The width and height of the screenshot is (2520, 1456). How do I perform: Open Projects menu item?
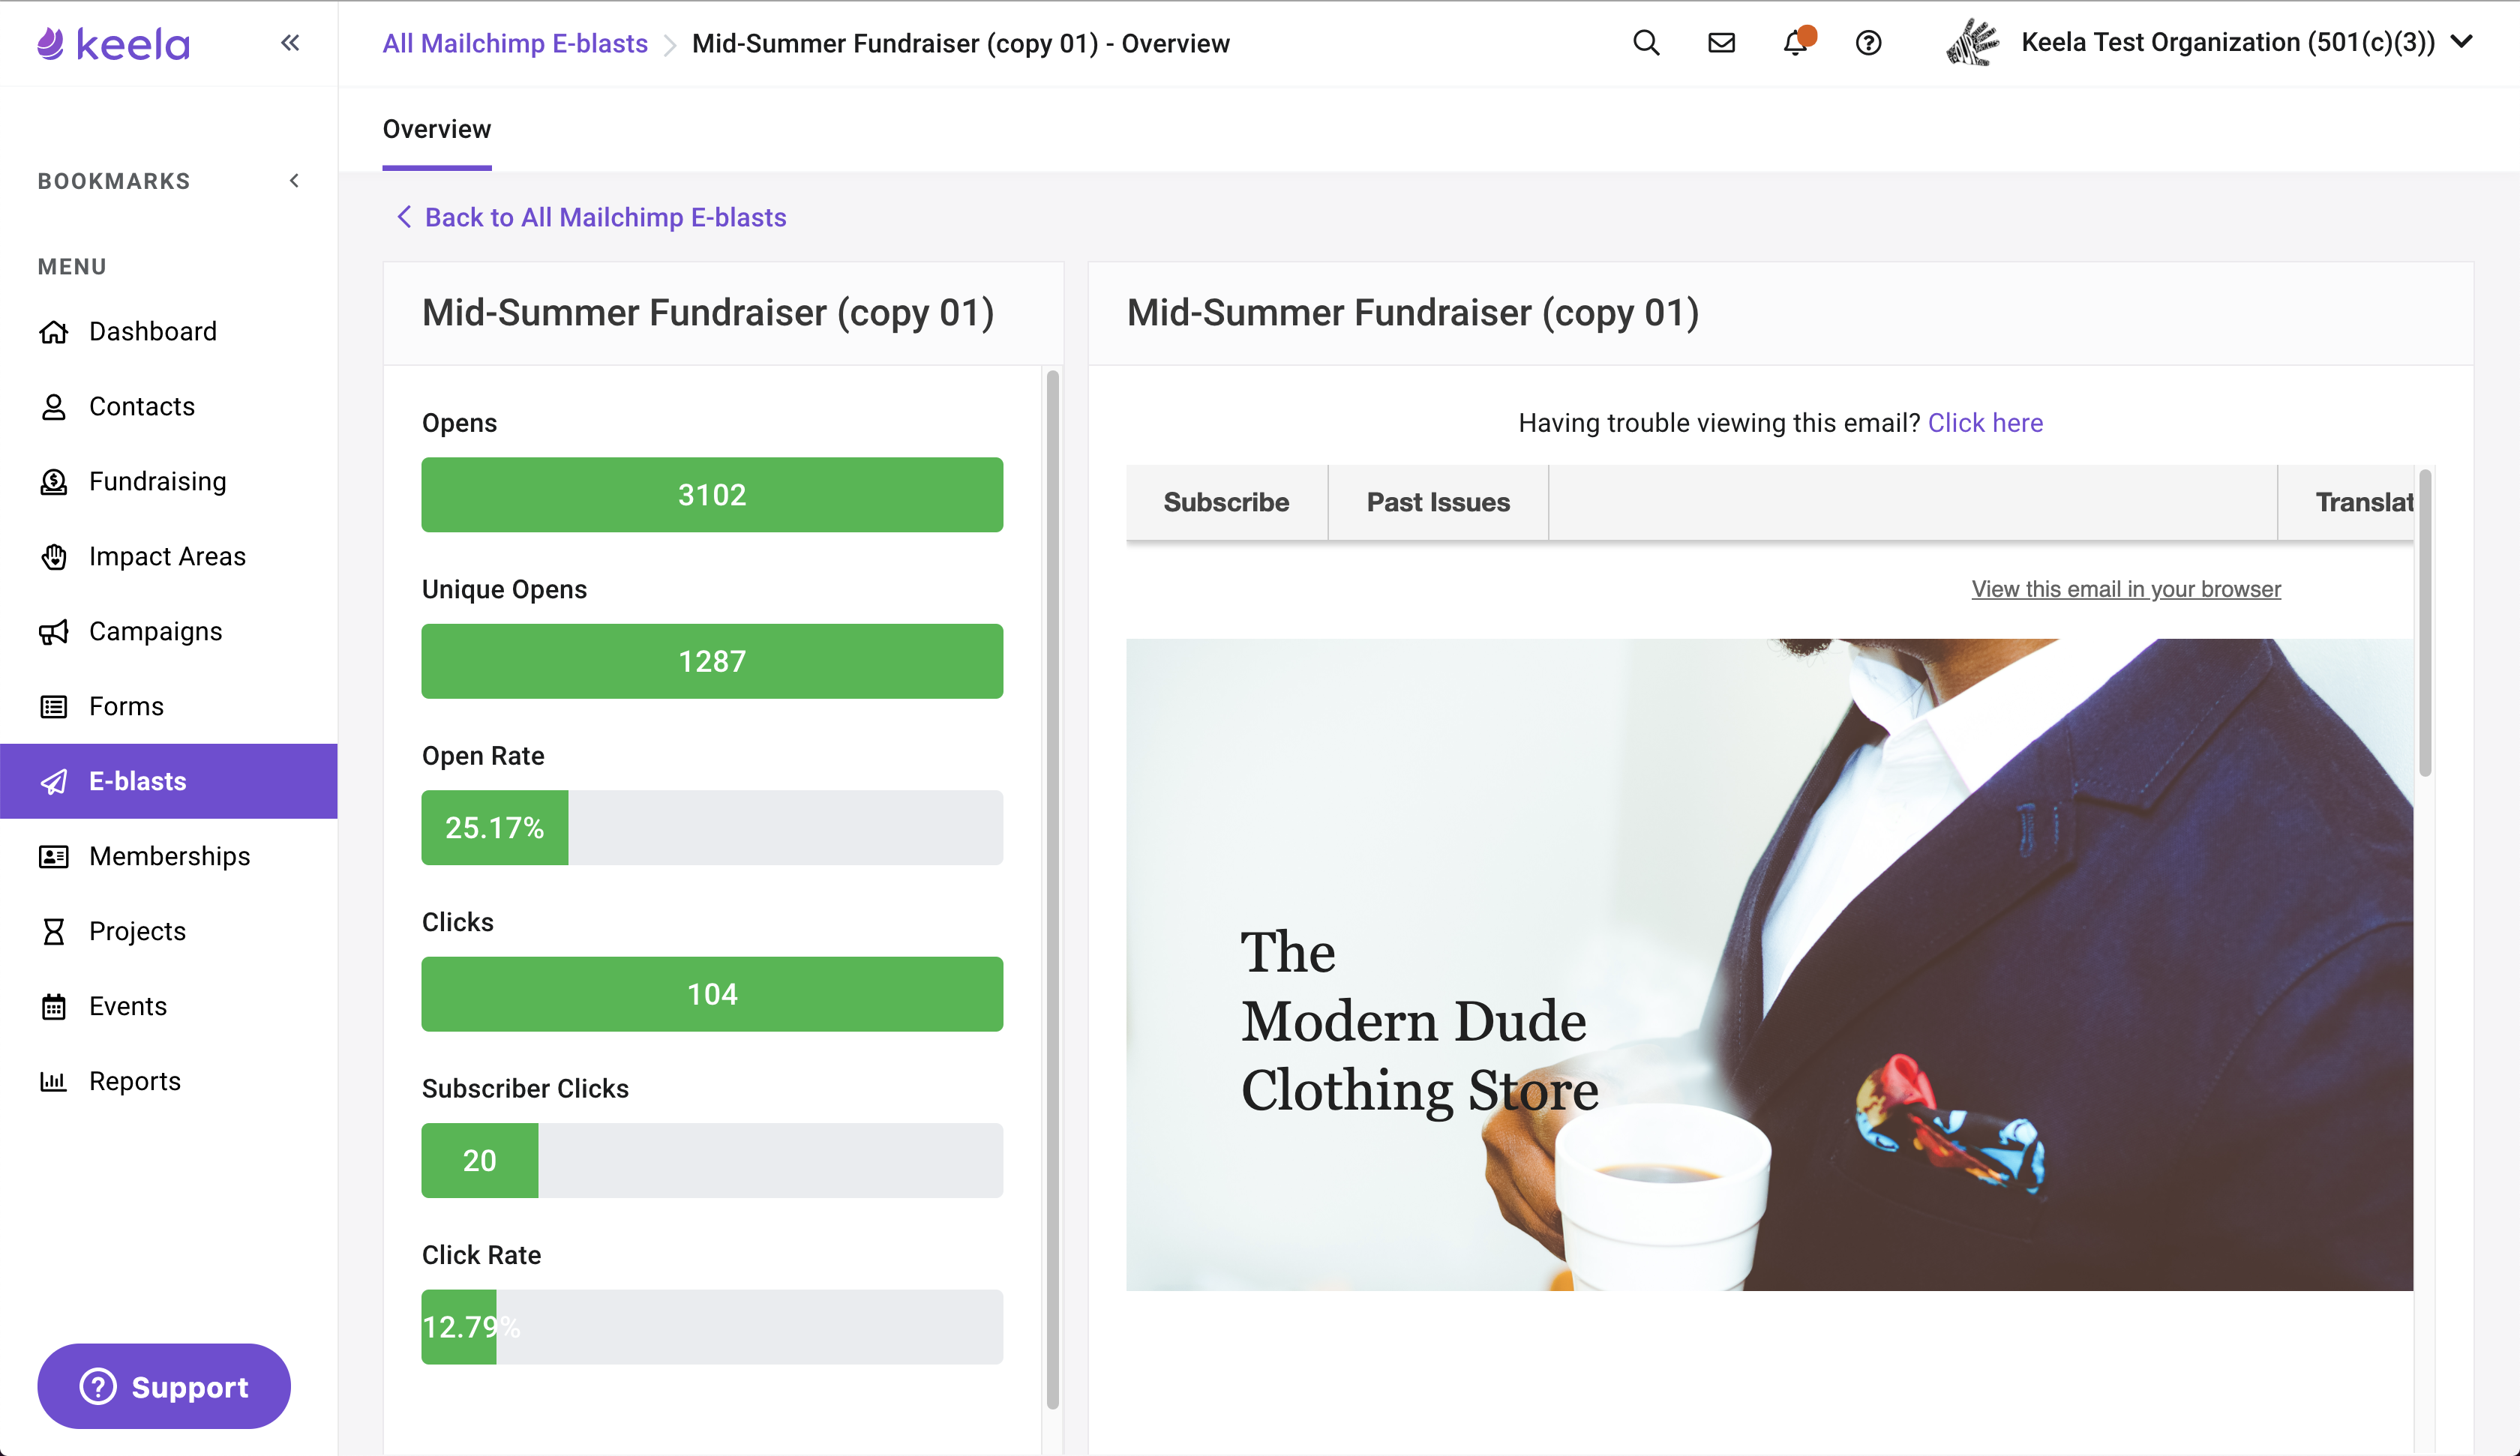[x=169, y=932]
